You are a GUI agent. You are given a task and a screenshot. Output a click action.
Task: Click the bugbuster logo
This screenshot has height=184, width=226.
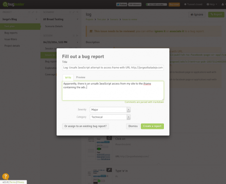[x=13, y=4]
